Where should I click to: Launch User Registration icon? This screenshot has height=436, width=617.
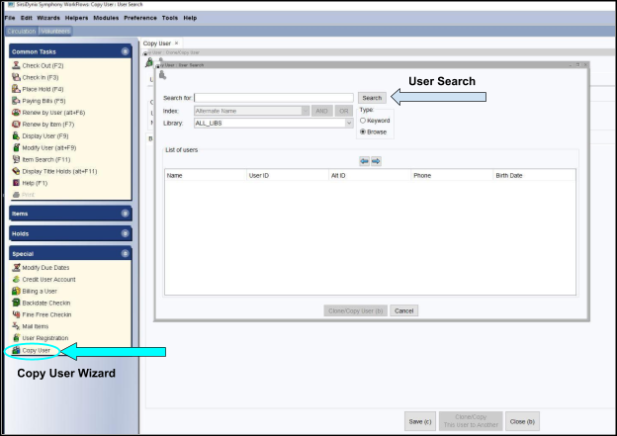tap(16, 338)
